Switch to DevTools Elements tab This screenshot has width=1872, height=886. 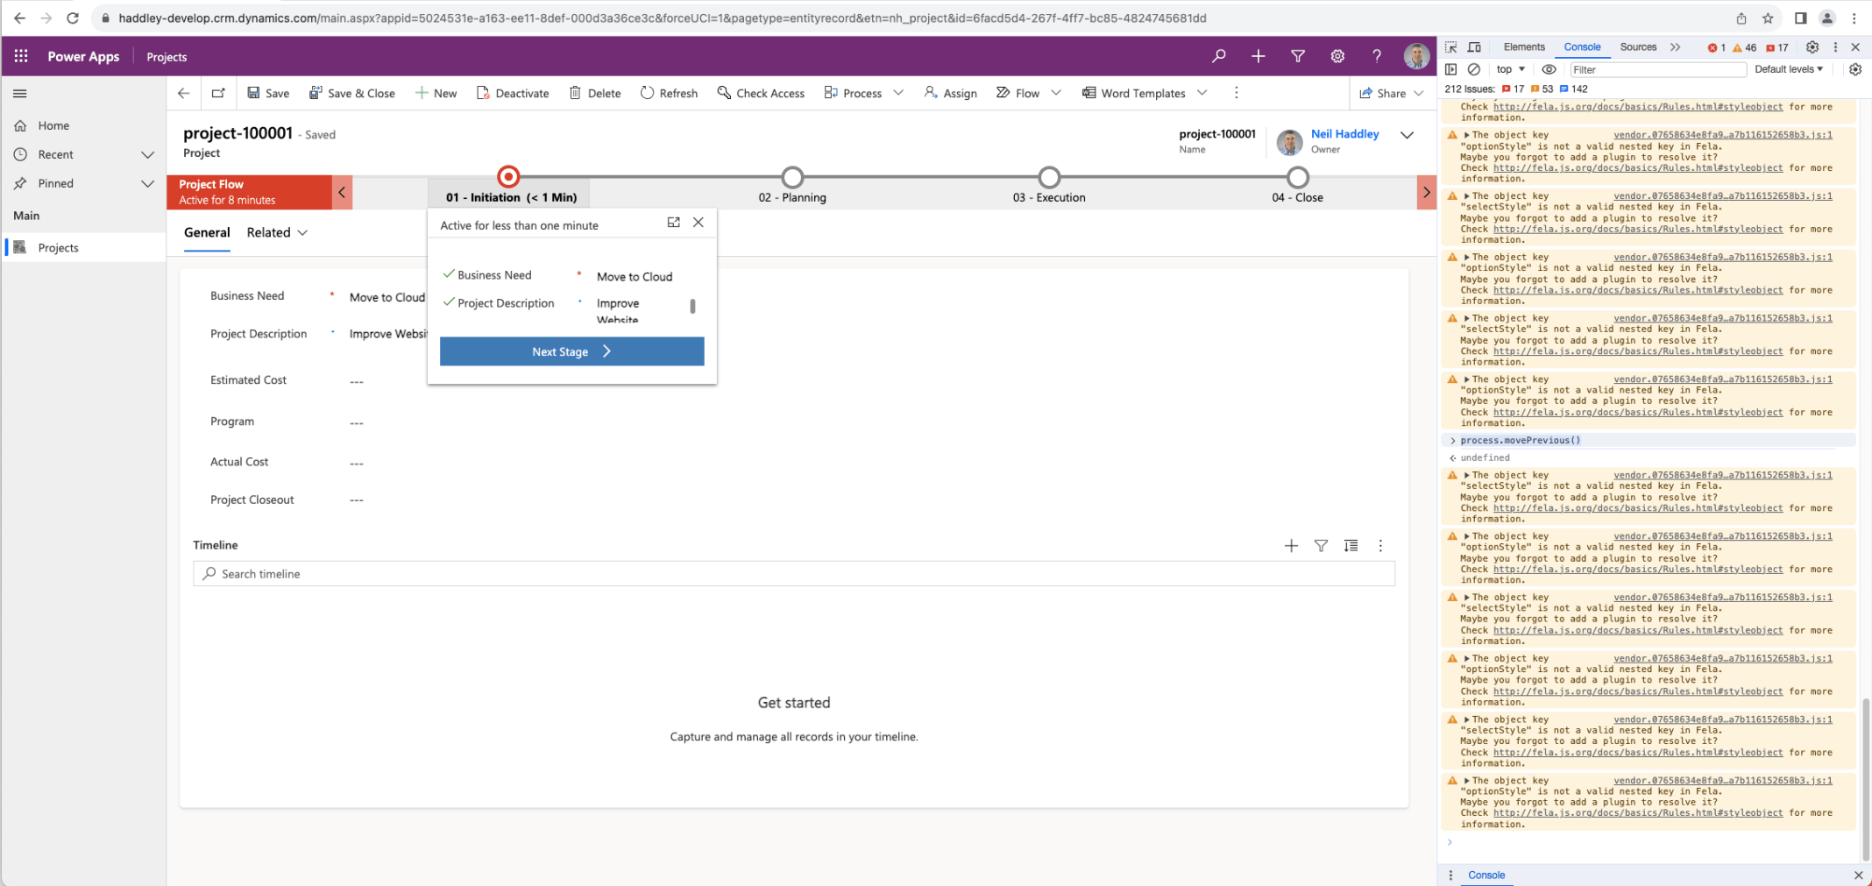[1524, 47]
